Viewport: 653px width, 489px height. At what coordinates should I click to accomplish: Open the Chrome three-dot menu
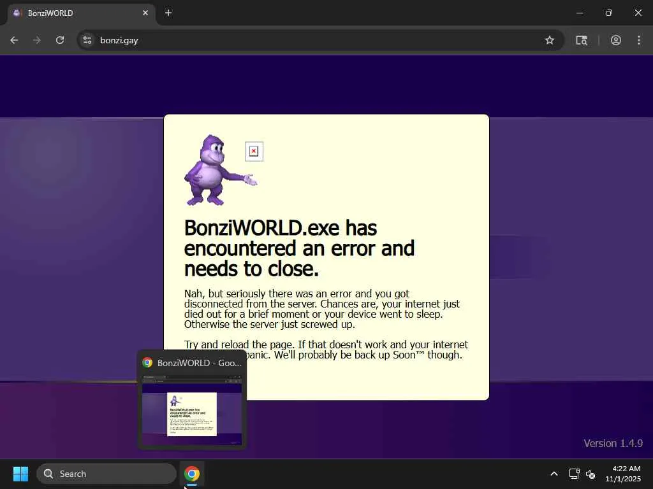[638, 40]
